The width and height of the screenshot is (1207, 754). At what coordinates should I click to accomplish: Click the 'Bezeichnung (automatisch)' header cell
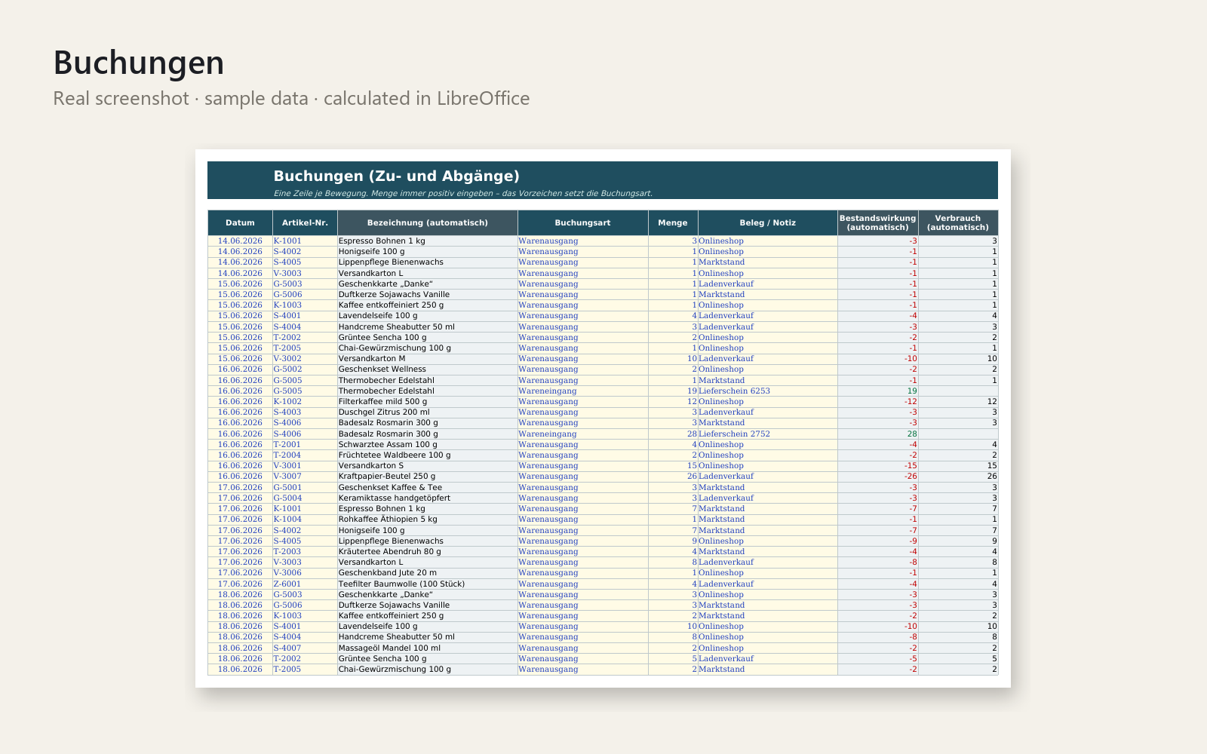coord(427,222)
